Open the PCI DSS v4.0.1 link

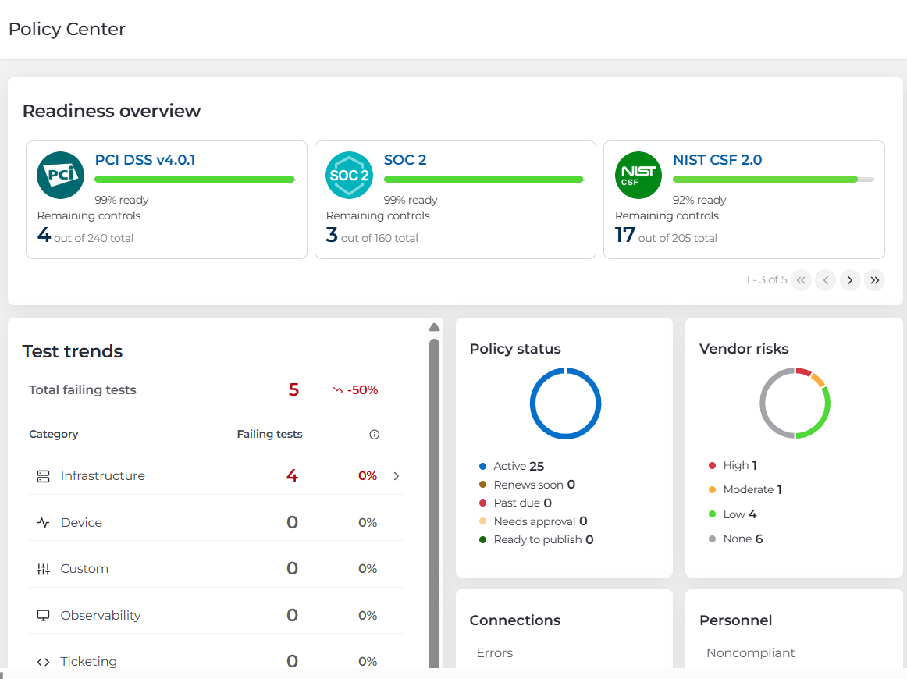[x=145, y=160]
